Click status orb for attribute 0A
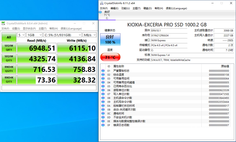 coord(103,106)
